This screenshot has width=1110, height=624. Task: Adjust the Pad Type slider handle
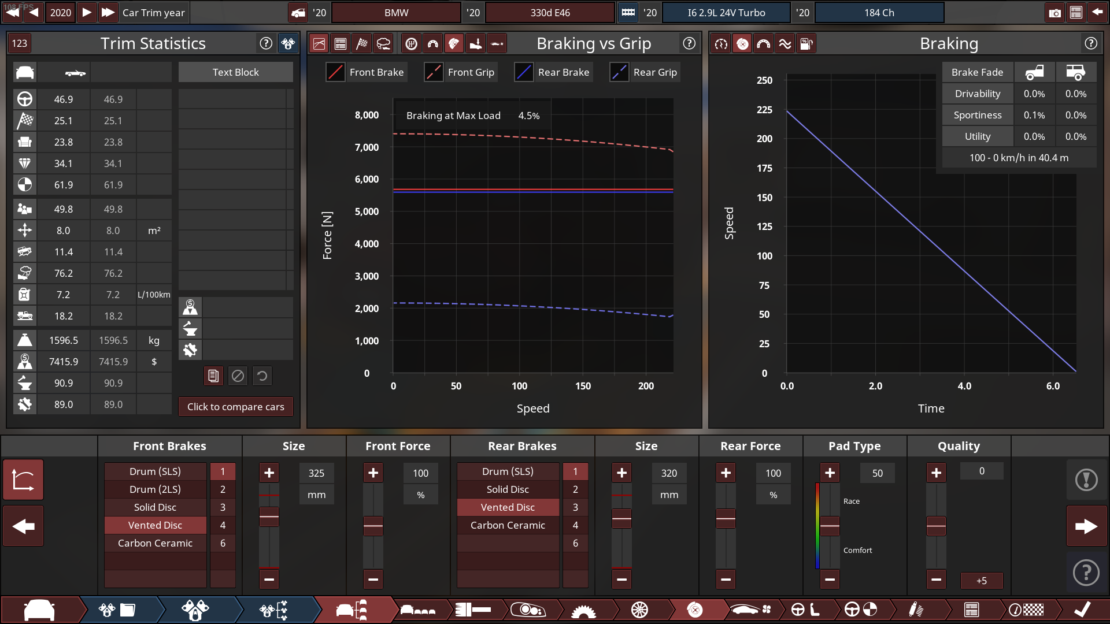[830, 526]
